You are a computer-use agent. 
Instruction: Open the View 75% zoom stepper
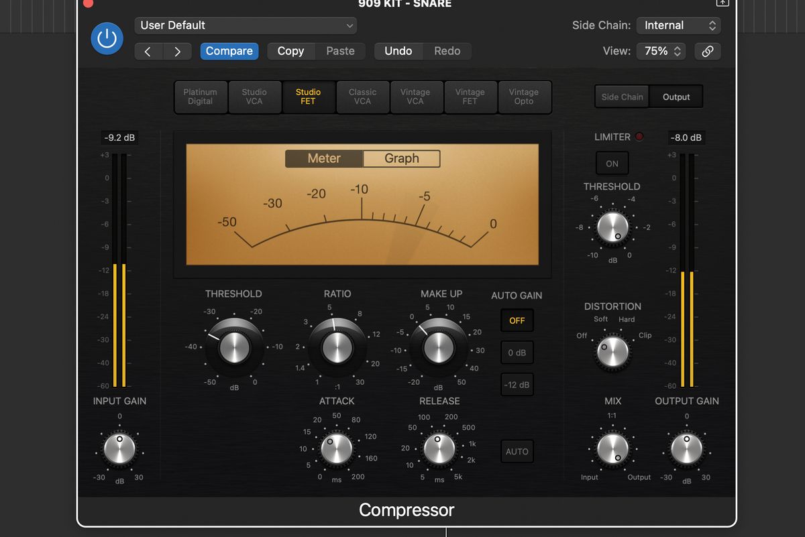[x=660, y=51]
